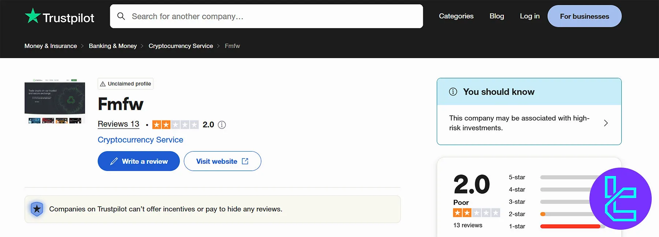The width and height of the screenshot is (659, 237).
Task: Filter reviews by 1-star bar
Action: pos(573,226)
